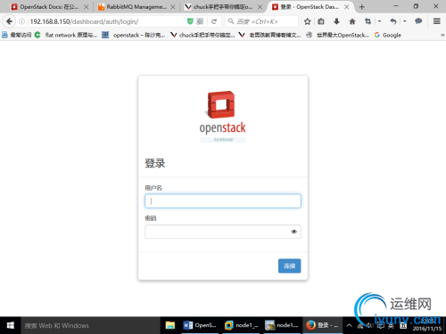446x334 pixels.
Task: Go to home page icon
Action: [x=352, y=21]
